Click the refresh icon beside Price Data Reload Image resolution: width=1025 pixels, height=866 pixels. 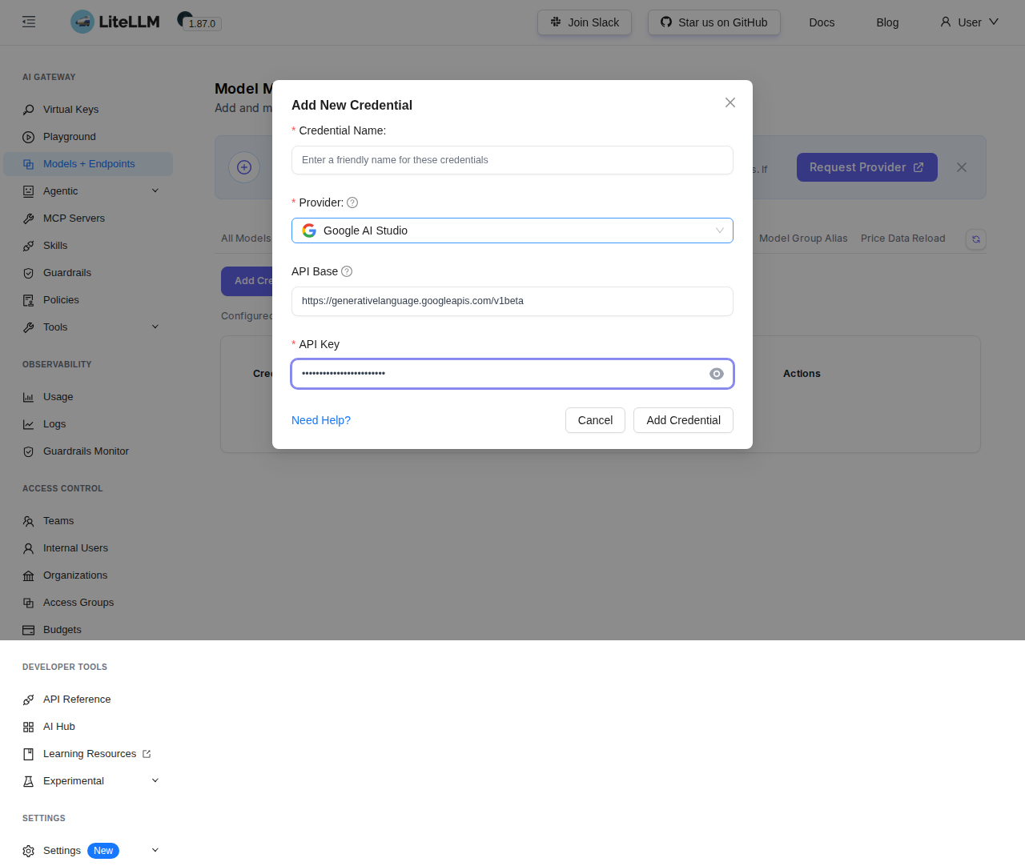pos(976,239)
